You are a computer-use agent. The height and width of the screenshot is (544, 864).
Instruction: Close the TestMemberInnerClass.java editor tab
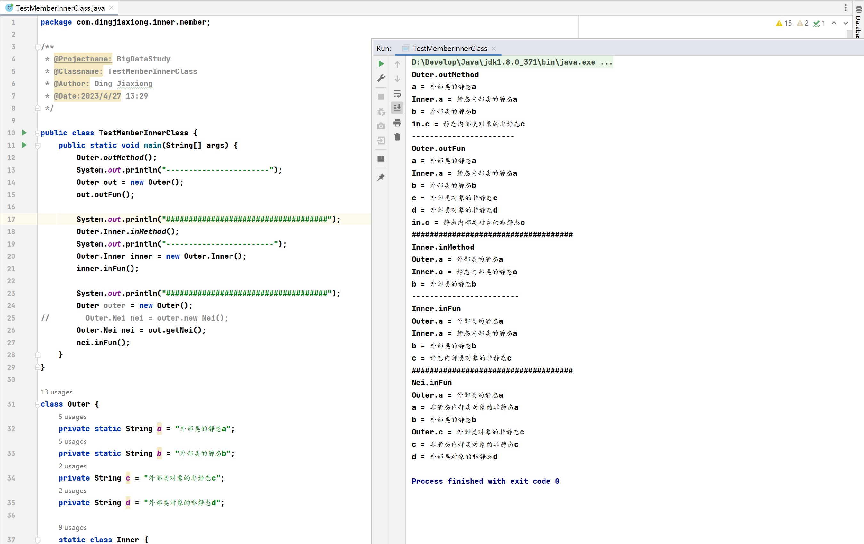tap(112, 8)
